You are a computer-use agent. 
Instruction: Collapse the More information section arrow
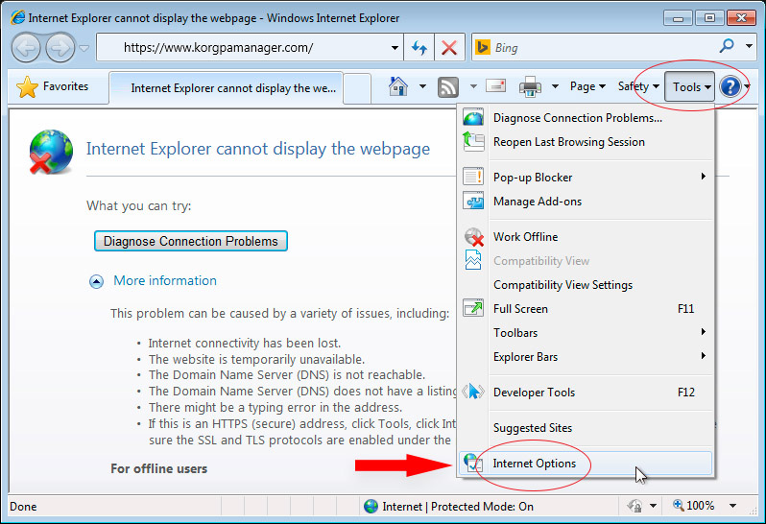tap(96, 282)
